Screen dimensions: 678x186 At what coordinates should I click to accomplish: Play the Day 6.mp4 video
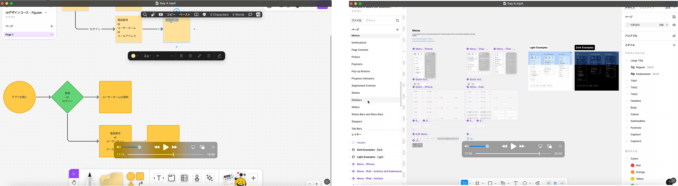513,146
